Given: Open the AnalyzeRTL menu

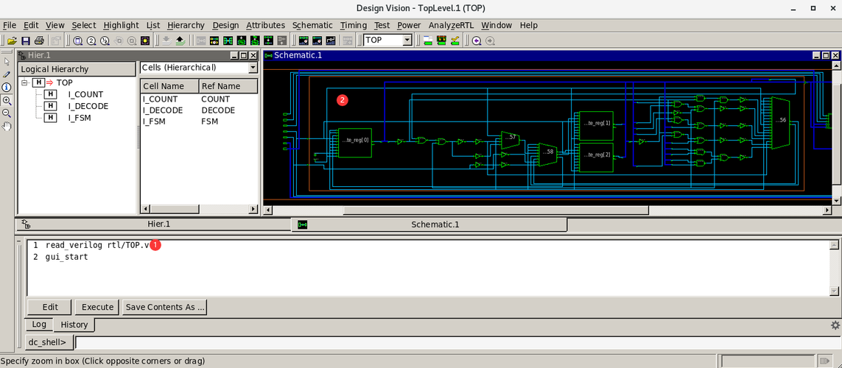Looking at the screenshot, I should click(x=451, y=25).
